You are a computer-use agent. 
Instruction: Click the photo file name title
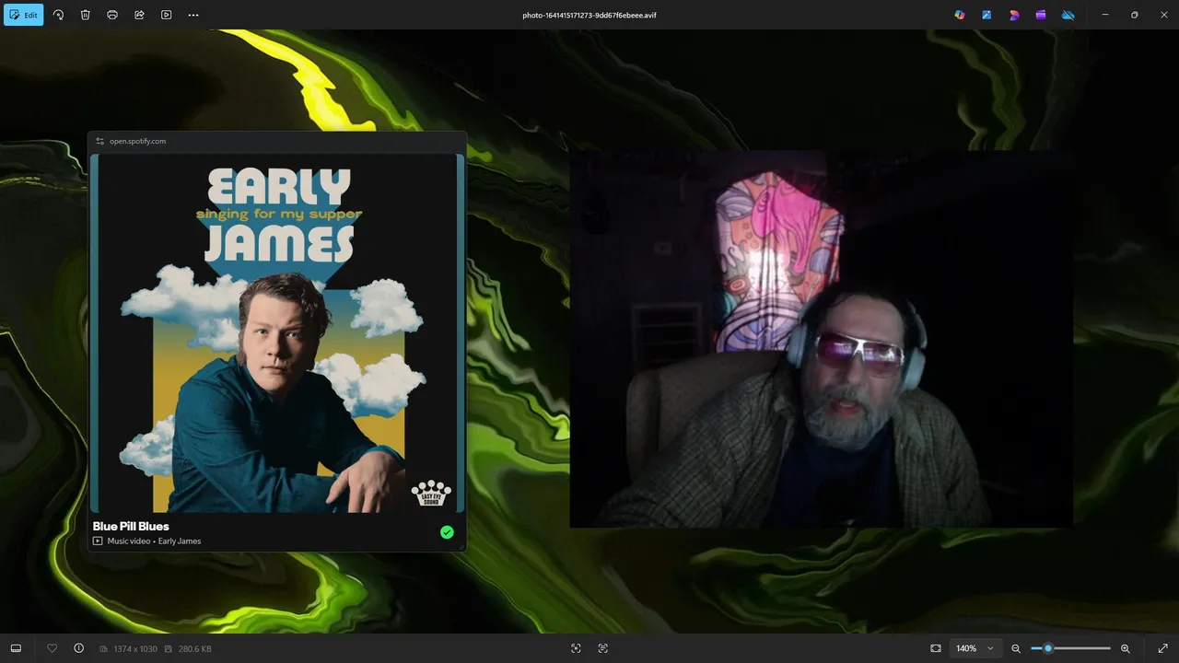click(x=589, y=15)
